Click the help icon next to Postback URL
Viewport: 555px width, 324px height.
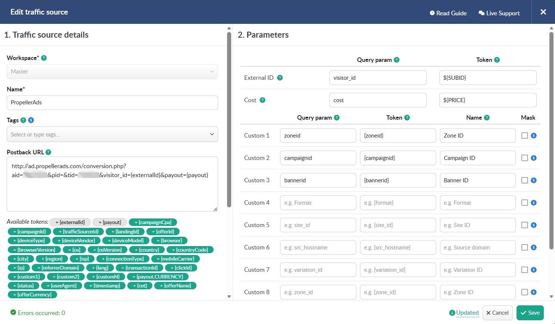(48, 152)
